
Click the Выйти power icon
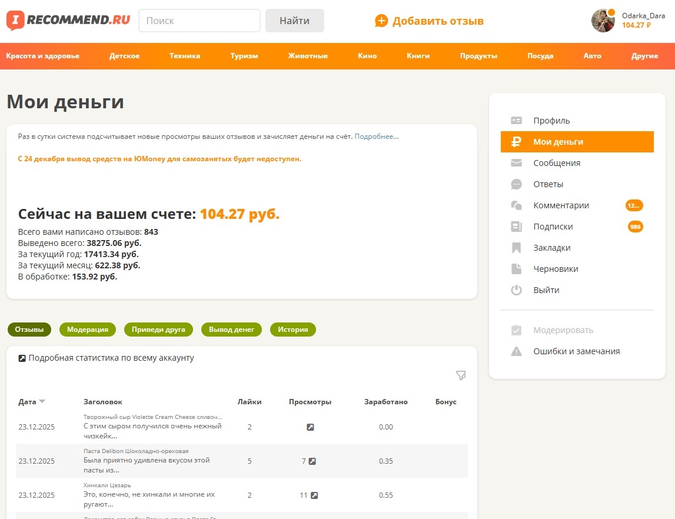pyautogui.click(x=516, y=290)
